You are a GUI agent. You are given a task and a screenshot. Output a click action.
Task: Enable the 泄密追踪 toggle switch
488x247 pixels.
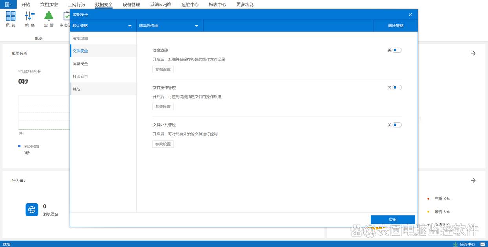[396, 50]
